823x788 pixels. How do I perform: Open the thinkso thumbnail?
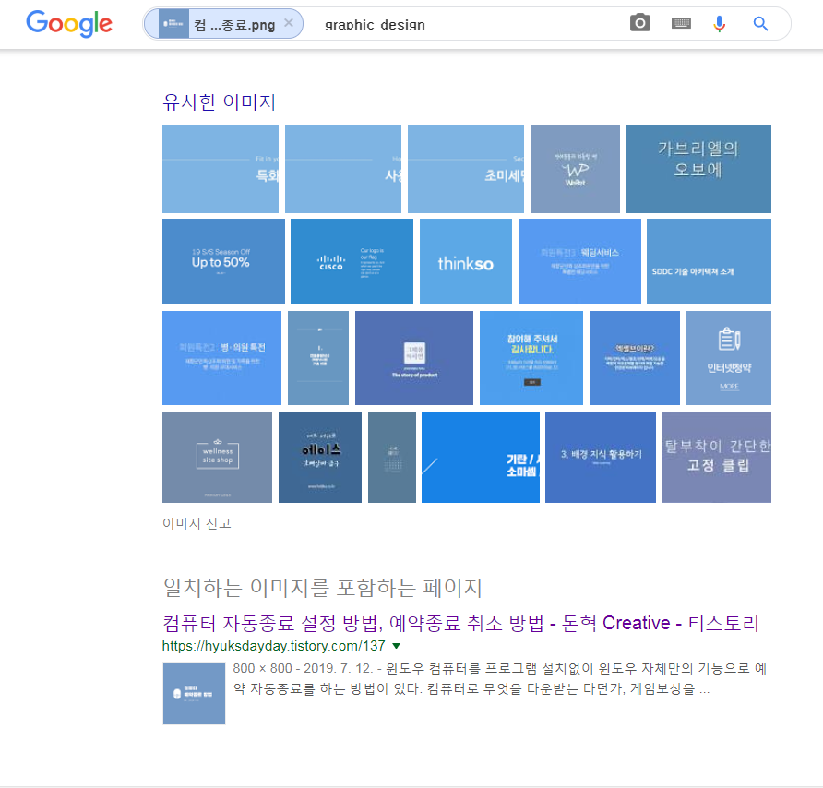466,261
